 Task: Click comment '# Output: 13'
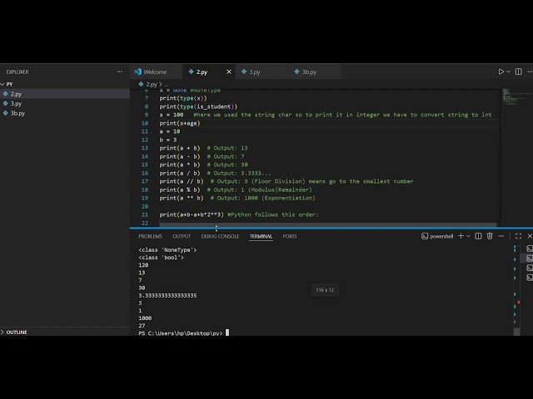coord(227,148)
